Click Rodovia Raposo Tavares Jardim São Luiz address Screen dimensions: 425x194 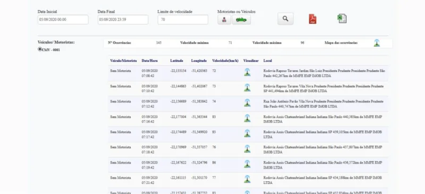pyautogui.click(x=324, y=73)
